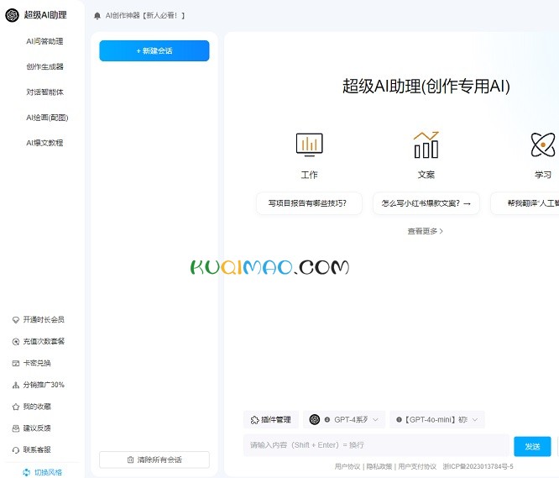Open AI绘画(配图) menu item
The width and height of the screenshot is (559, 478).
(x=47, y=118)
